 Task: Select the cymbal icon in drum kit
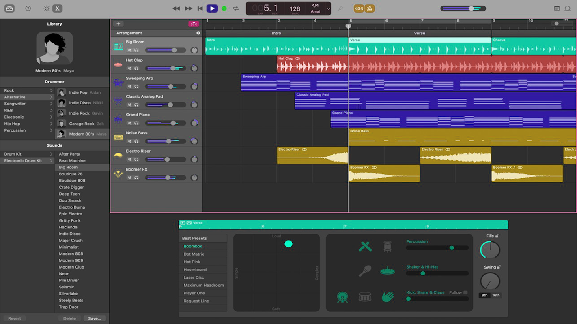pos(388,271)
